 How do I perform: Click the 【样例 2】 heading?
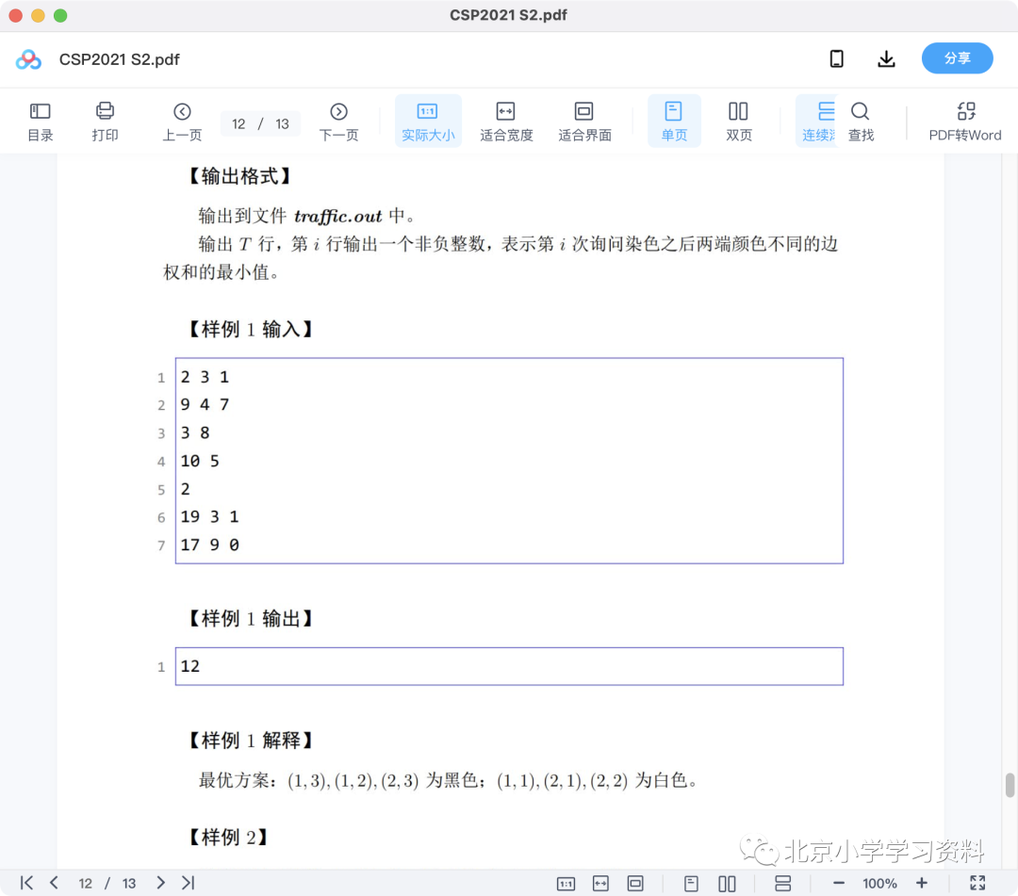pyautogui.click(x=227, y=837)
